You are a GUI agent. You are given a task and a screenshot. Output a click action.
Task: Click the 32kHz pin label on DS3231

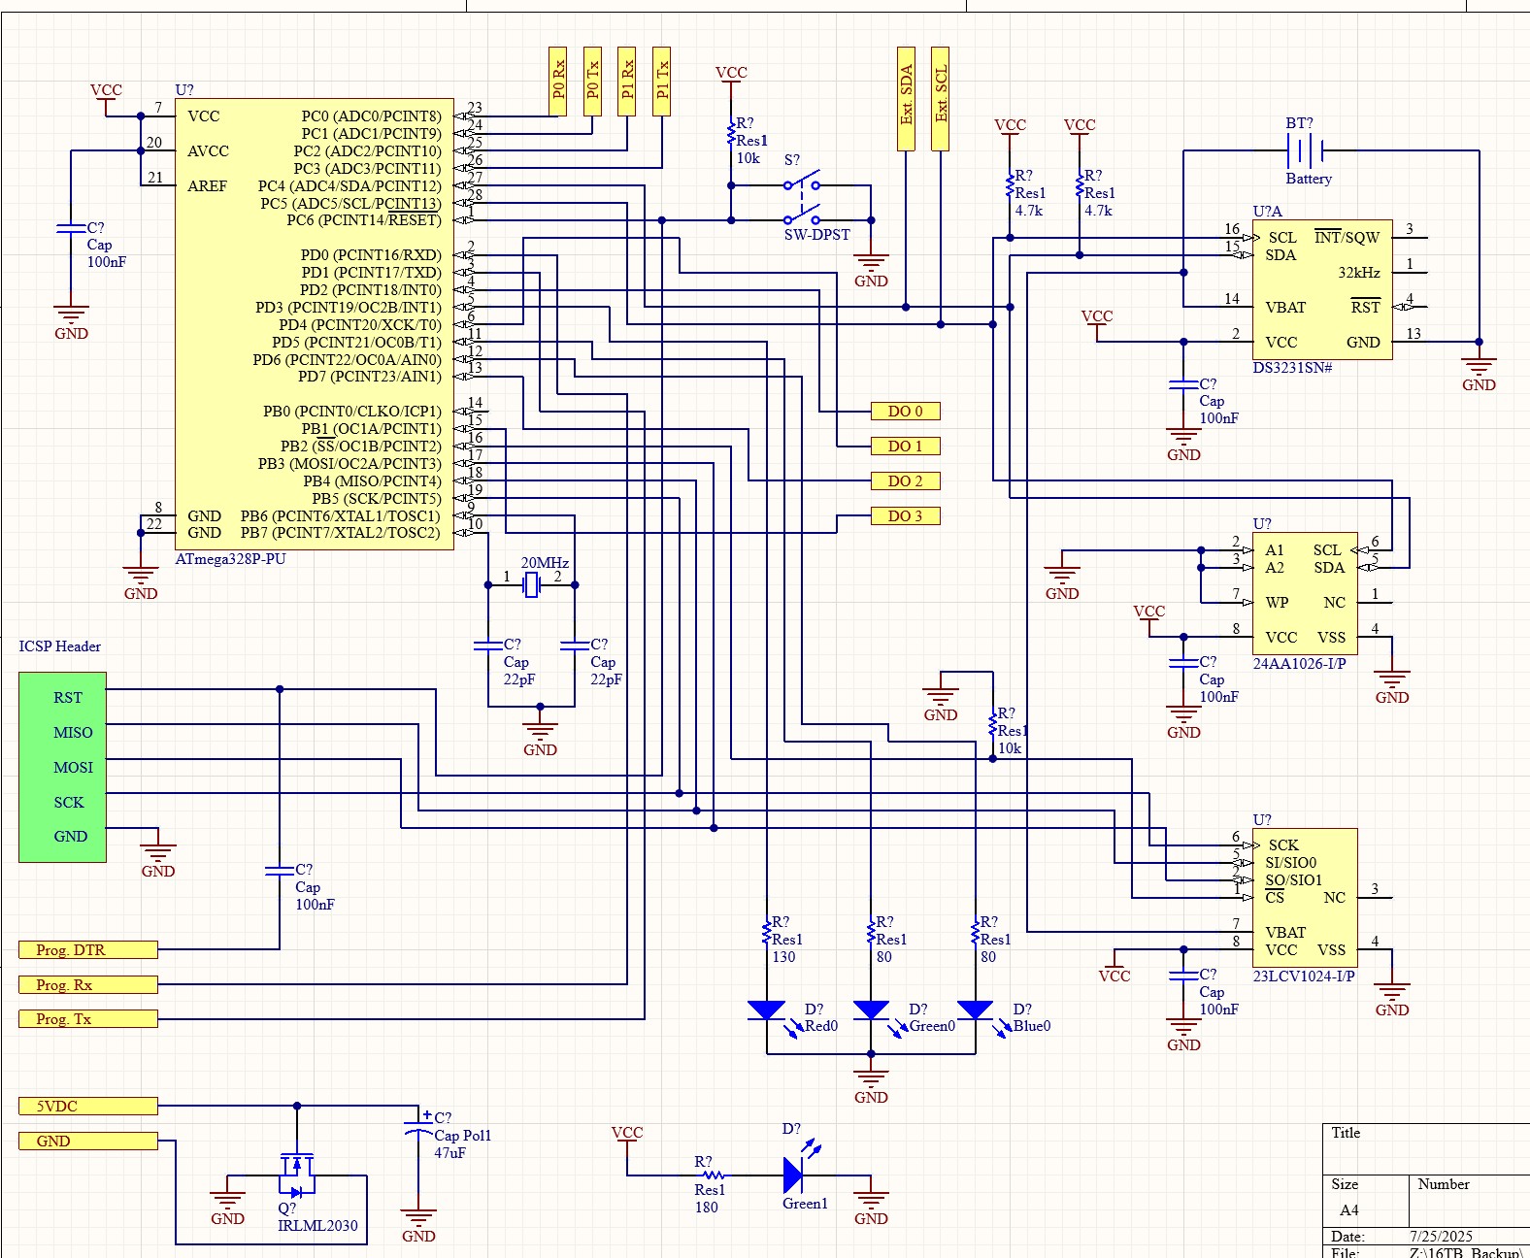pyautogui.click(x=1359, y=273)
